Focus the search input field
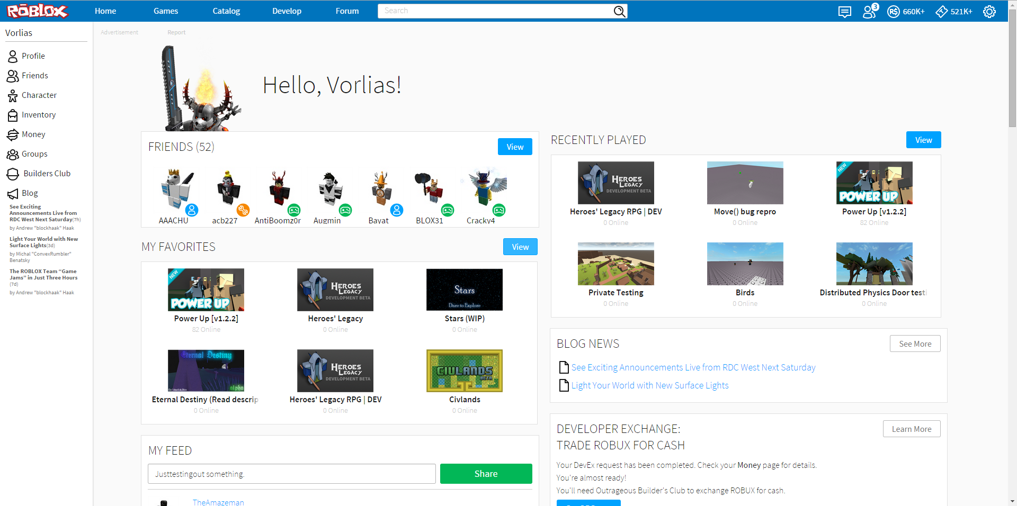Screen dimensions: 1017x506 [x=495, y=11]
